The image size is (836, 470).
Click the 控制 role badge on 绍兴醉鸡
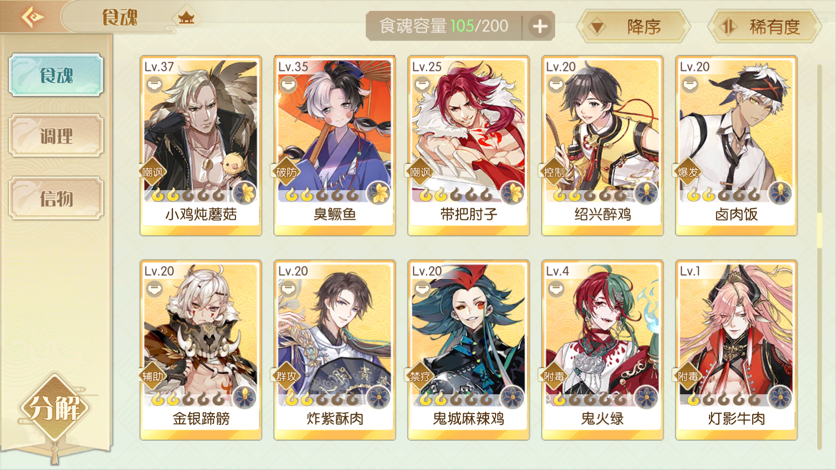click(x=554, y=172)
